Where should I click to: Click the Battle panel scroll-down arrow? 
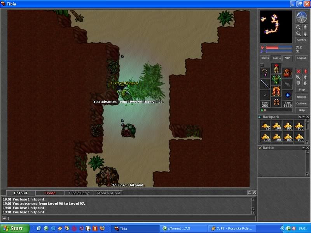(308, 174)
